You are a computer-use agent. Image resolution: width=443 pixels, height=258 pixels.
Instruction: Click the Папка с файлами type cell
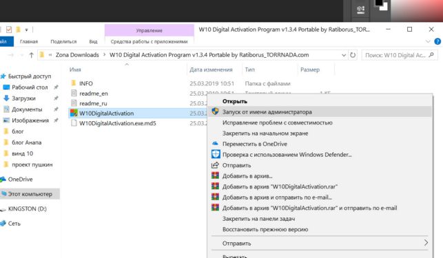(267, 83)
